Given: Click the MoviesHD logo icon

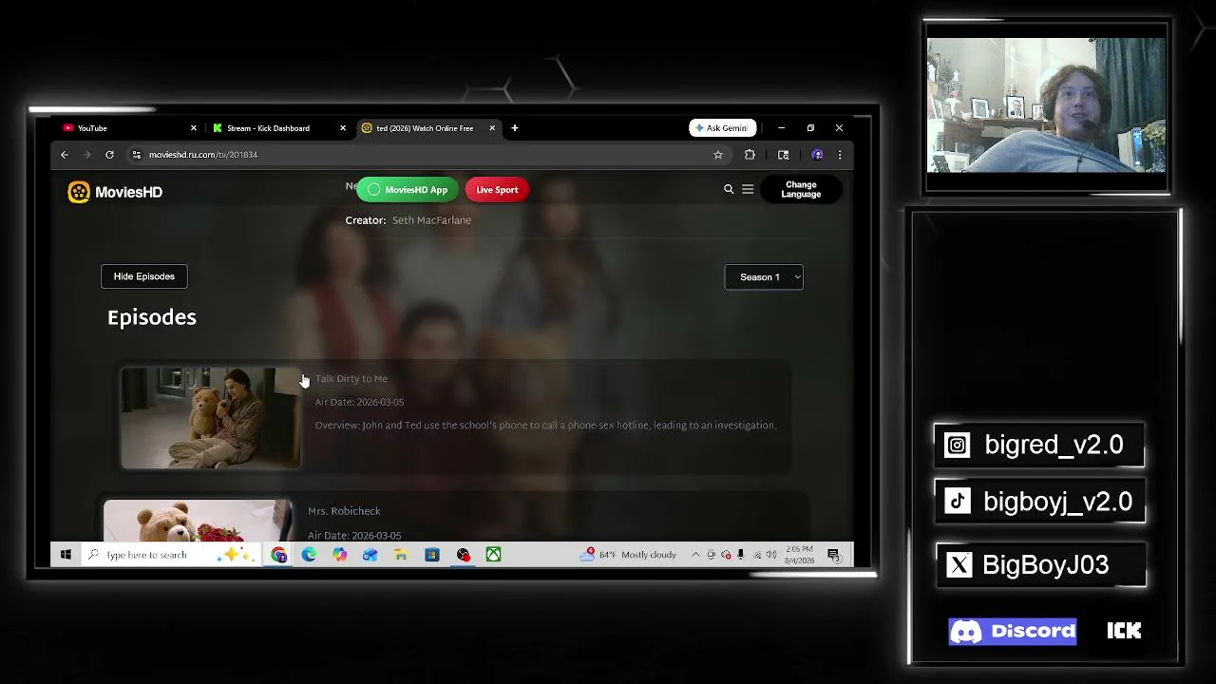Looking at the screenshot, I should coord(79,192).
